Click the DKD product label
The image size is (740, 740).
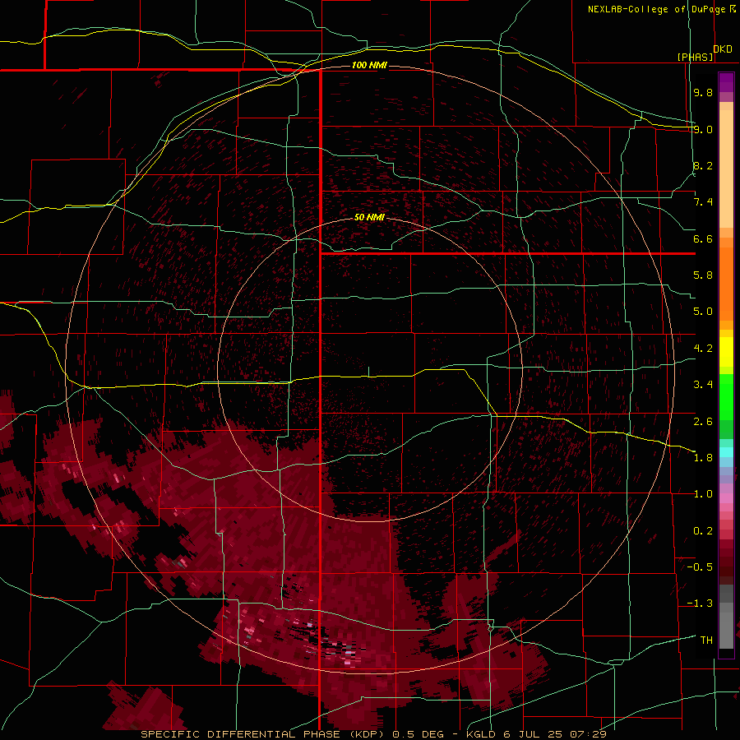click(723, 49)
